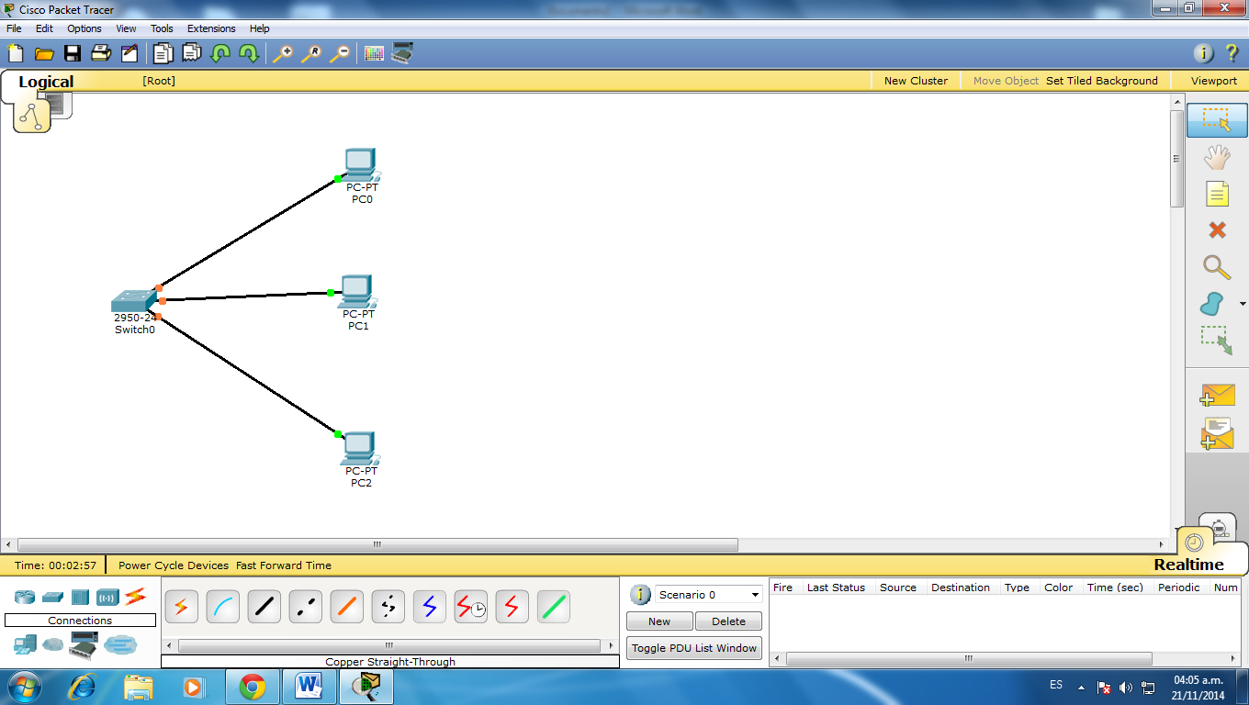Click the PC0 computer on workspace

click(x=362, y=164)
